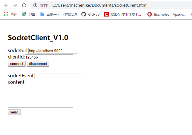
Task: Open the site info icon in address bar
Action: 35,5
